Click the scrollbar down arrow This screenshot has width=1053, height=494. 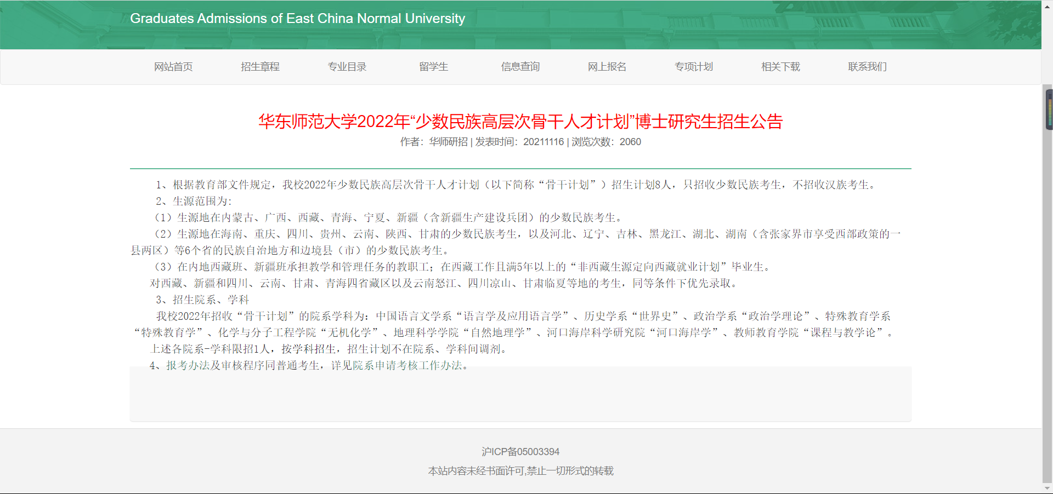(x=1048, y=488)
